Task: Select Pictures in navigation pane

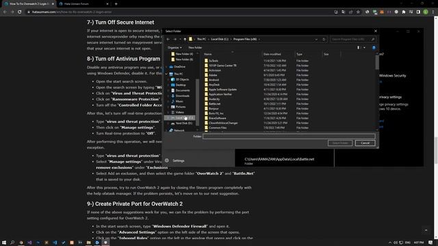Action: tap(181, 107)
